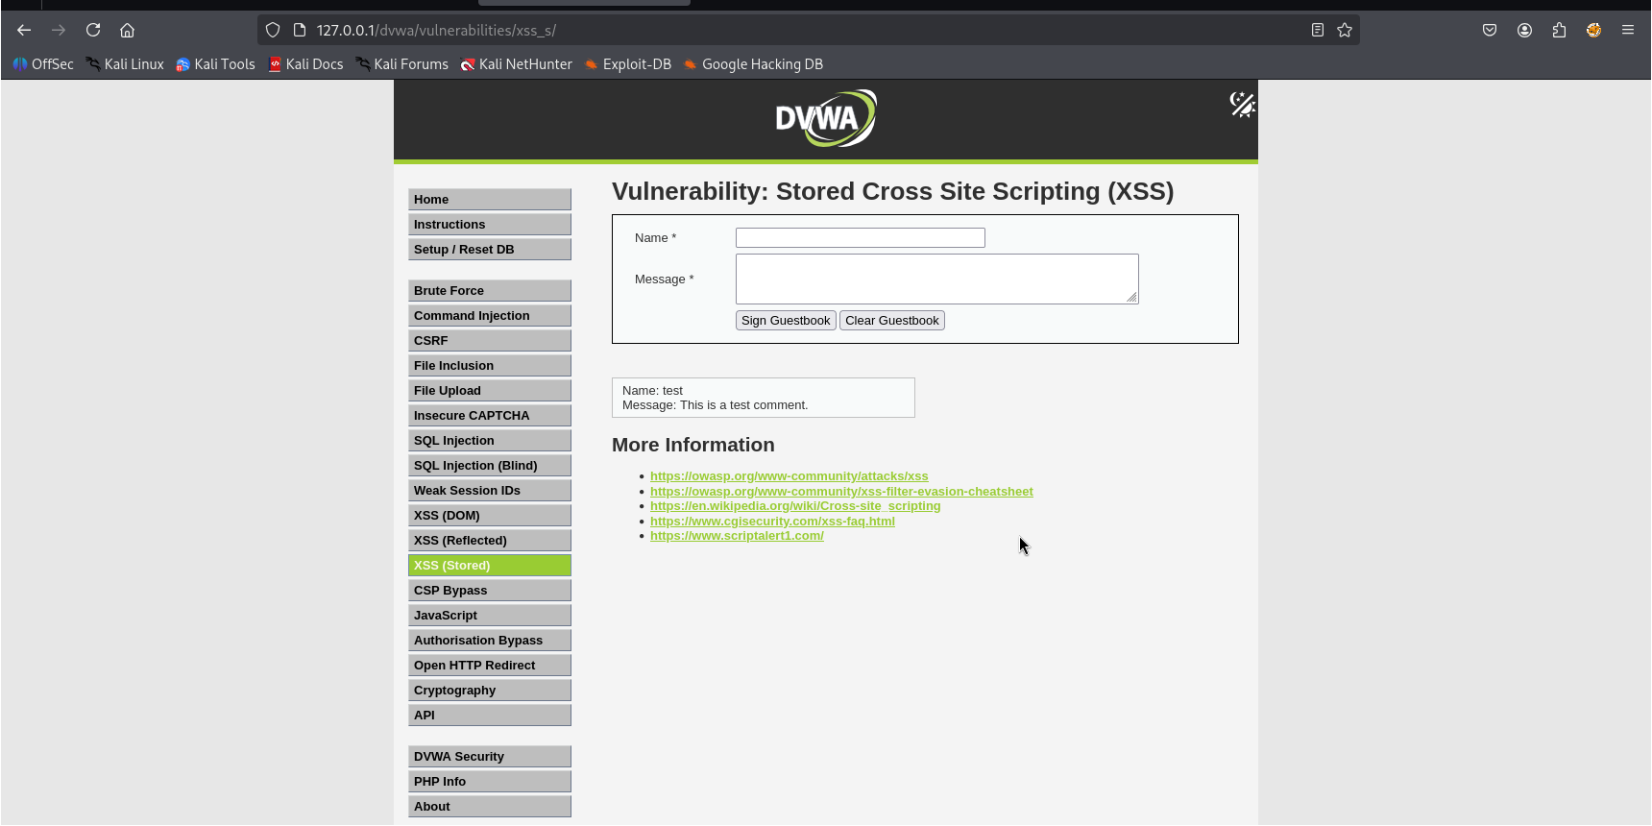Click the shield tracking protection icon
Image resolution: width=1652 pixels, height=826 pixels.
pos(273,30)
